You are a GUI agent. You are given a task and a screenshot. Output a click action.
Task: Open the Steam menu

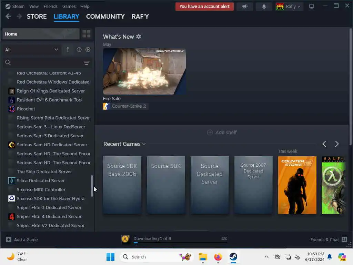[x=18, y=6]
